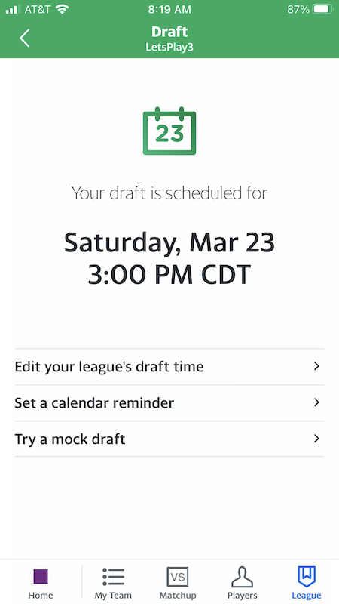The width and height of the screenshot is (339, 604).
Task: Tap the back arrow in header
Action: click(25, 39)
